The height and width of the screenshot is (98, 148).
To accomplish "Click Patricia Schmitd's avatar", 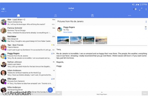I will point(4,31).
